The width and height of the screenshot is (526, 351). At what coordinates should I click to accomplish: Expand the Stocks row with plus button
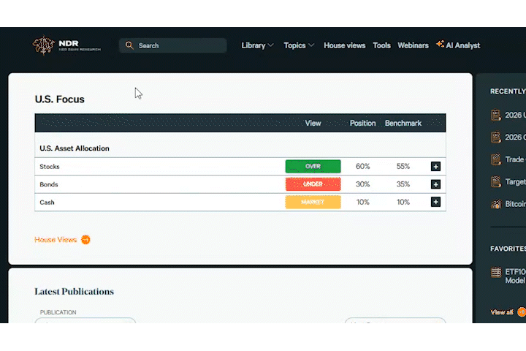click(435, 167)
